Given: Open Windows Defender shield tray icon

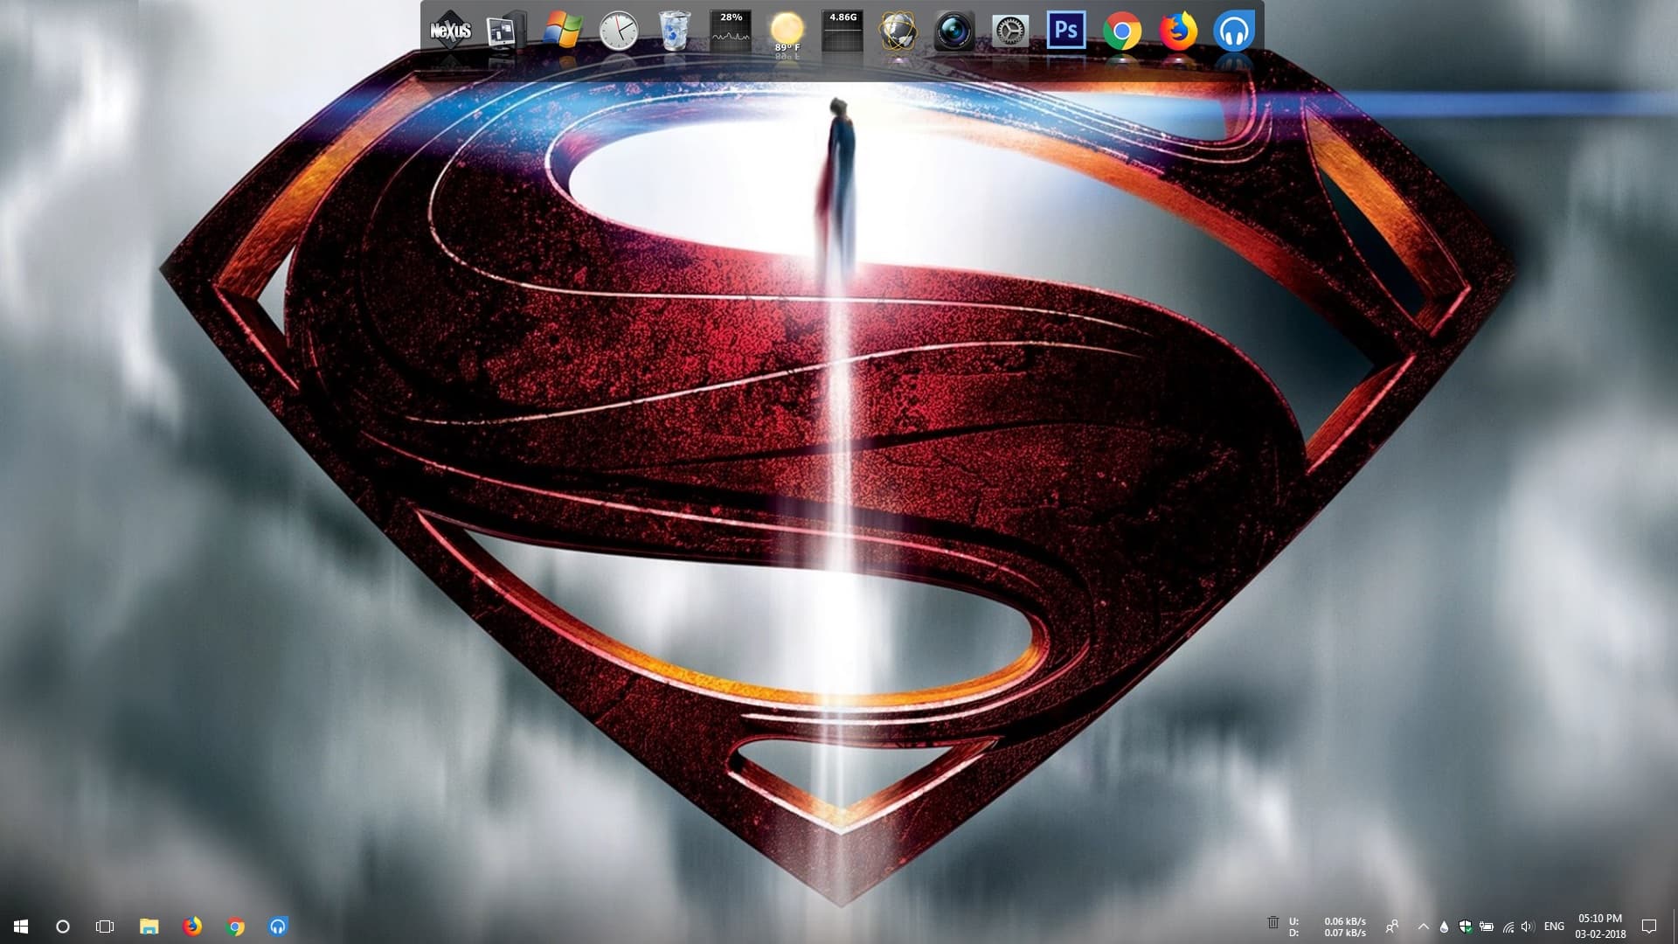Looking at the screenshot, I should (x=1466, y=927).
